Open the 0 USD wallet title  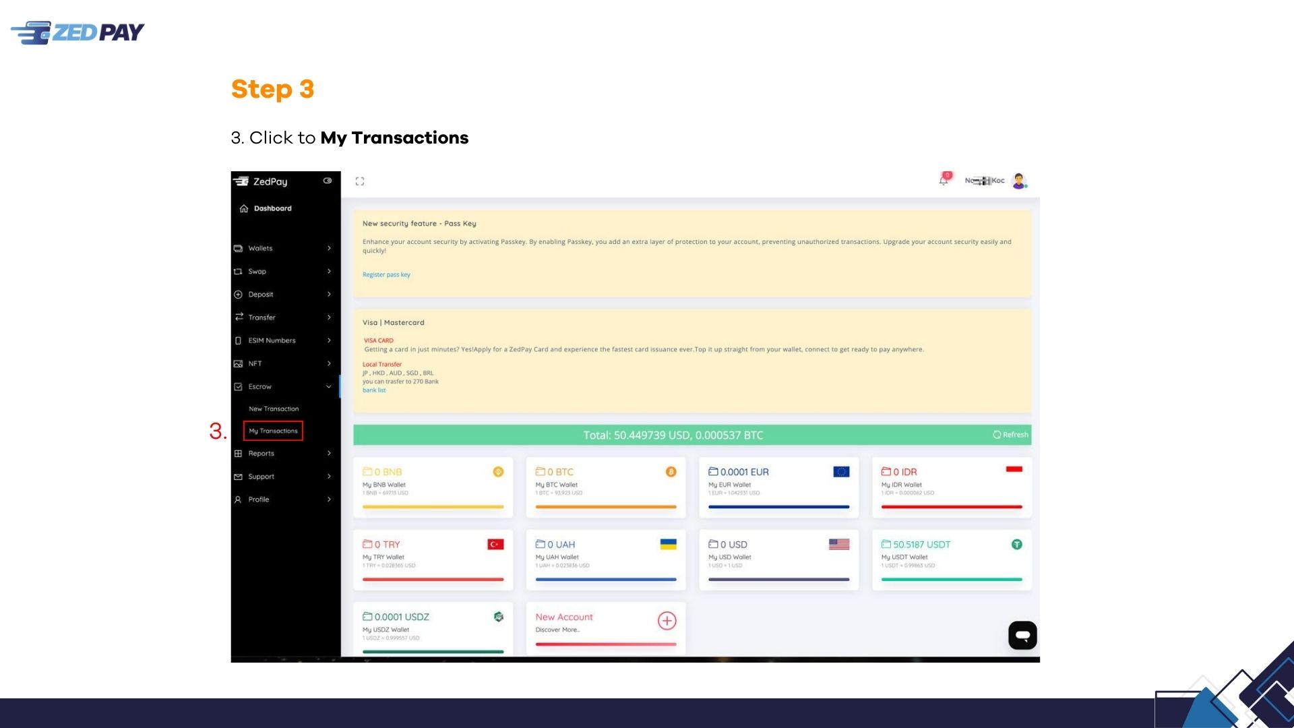[728, 544]
